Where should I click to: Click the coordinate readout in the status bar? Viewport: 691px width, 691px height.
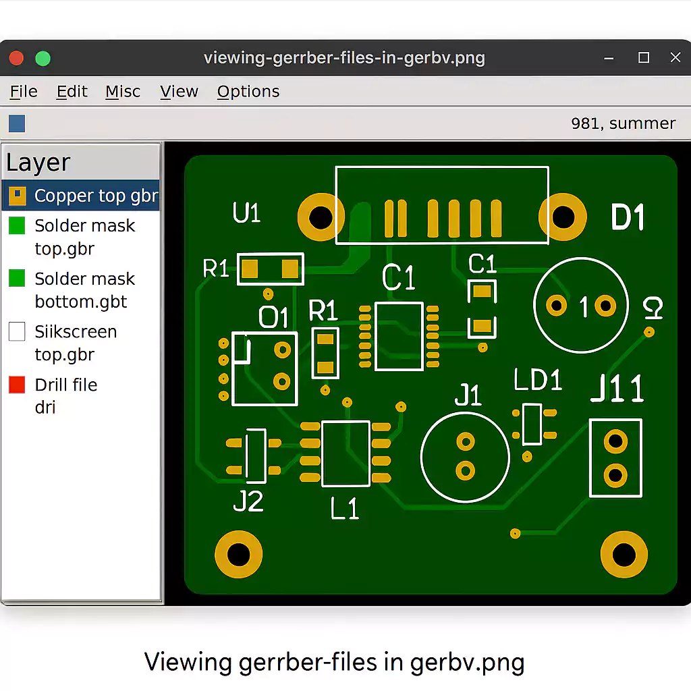point(622,123)
